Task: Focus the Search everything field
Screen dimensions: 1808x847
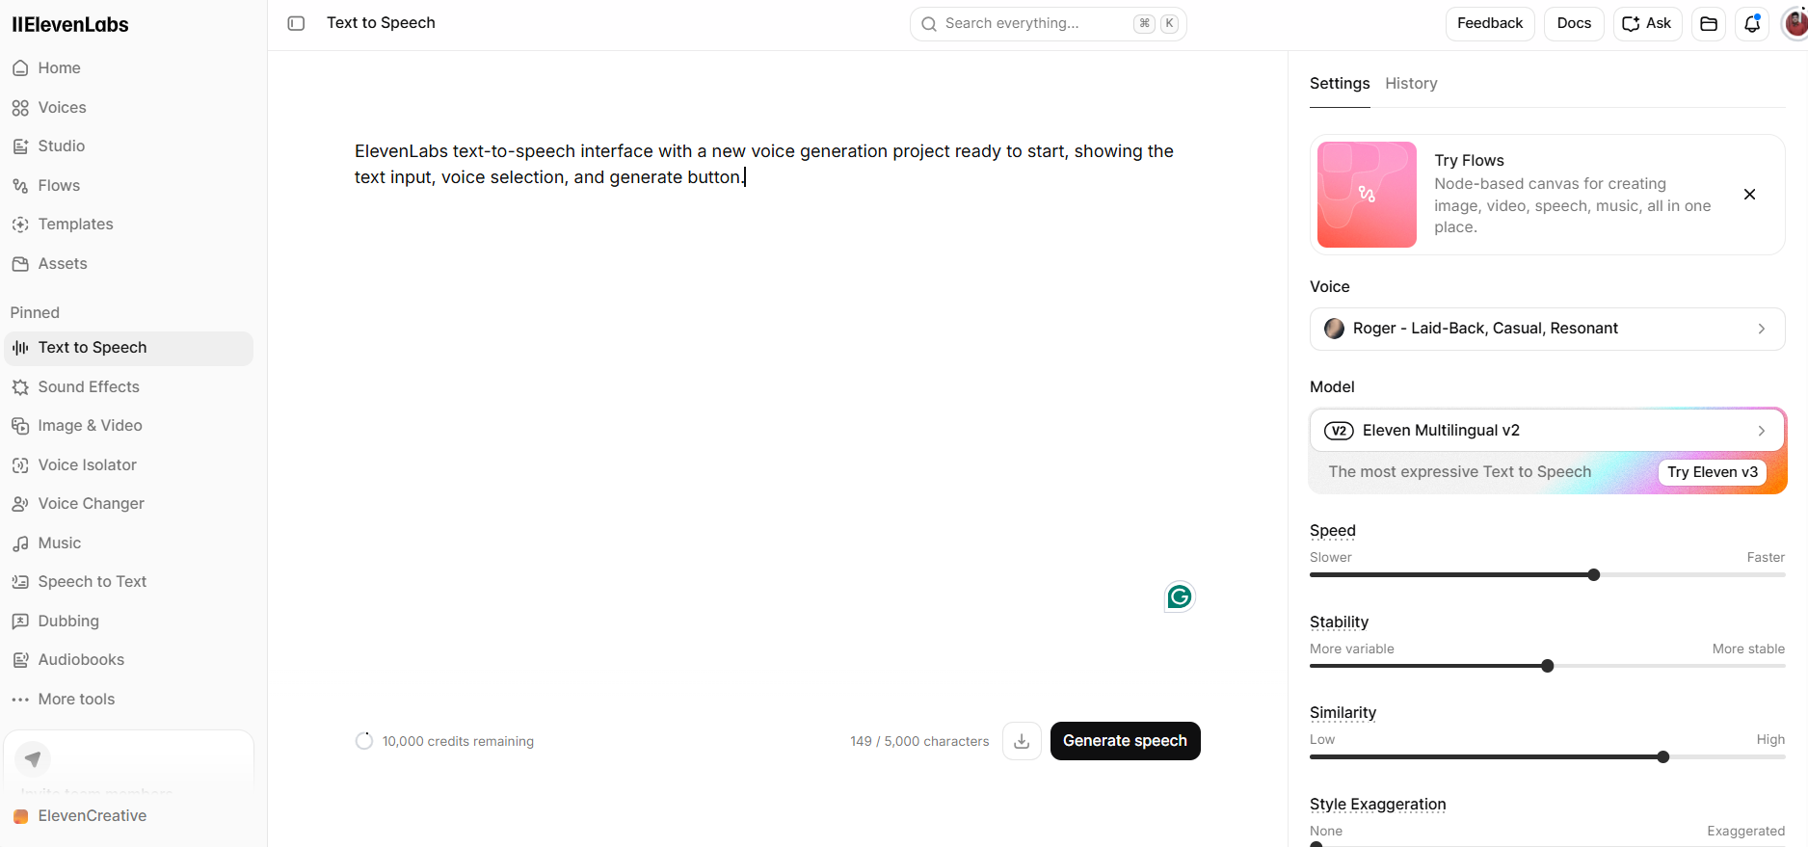Action: coord(1048,24)
